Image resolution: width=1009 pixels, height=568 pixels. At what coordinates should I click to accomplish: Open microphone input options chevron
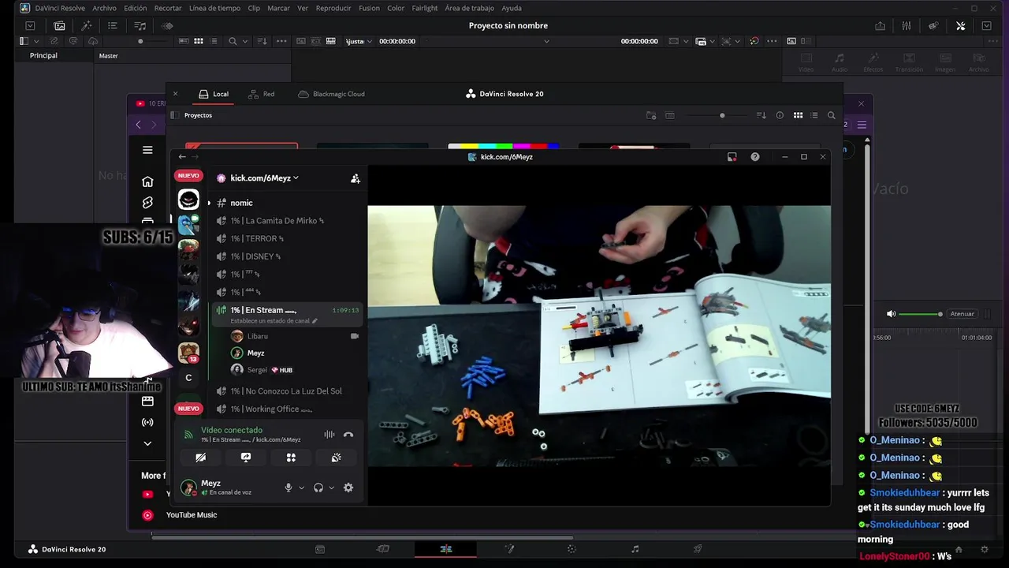click(301, 488)
